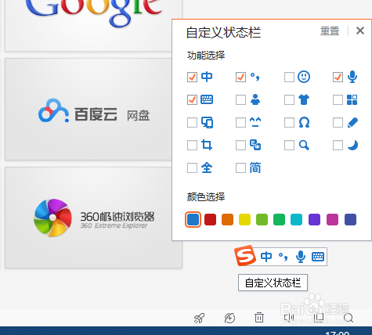
Task: Click the keyboard icon in function options
Action: click(x=207, y=99)
